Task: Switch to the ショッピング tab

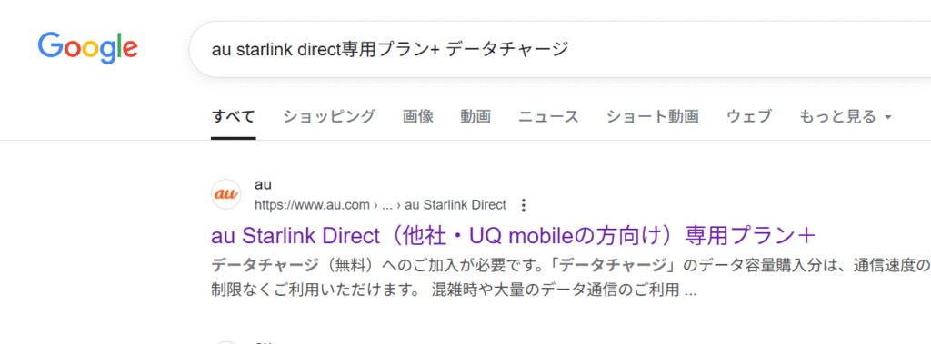Action: 329,117
